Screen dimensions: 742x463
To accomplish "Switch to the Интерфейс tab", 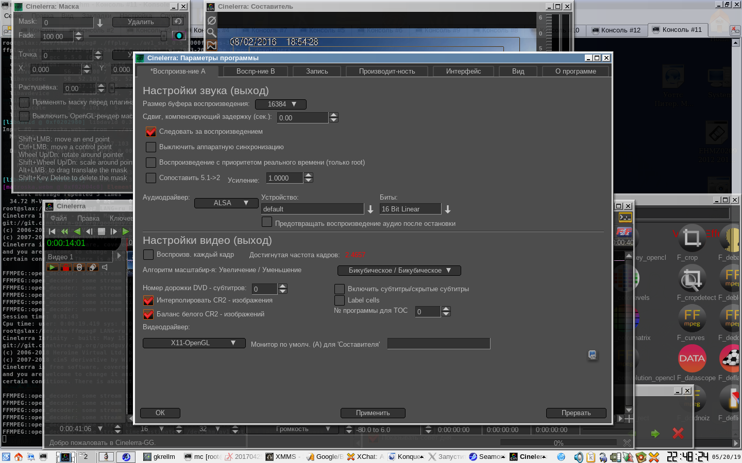I will (x=463, y=71).
